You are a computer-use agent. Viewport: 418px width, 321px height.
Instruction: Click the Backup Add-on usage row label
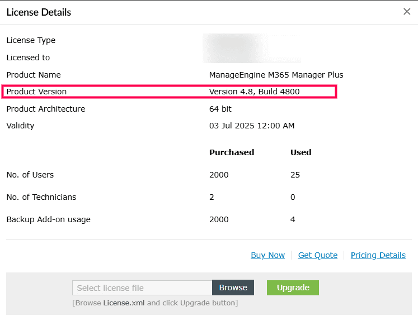point(48,219)
